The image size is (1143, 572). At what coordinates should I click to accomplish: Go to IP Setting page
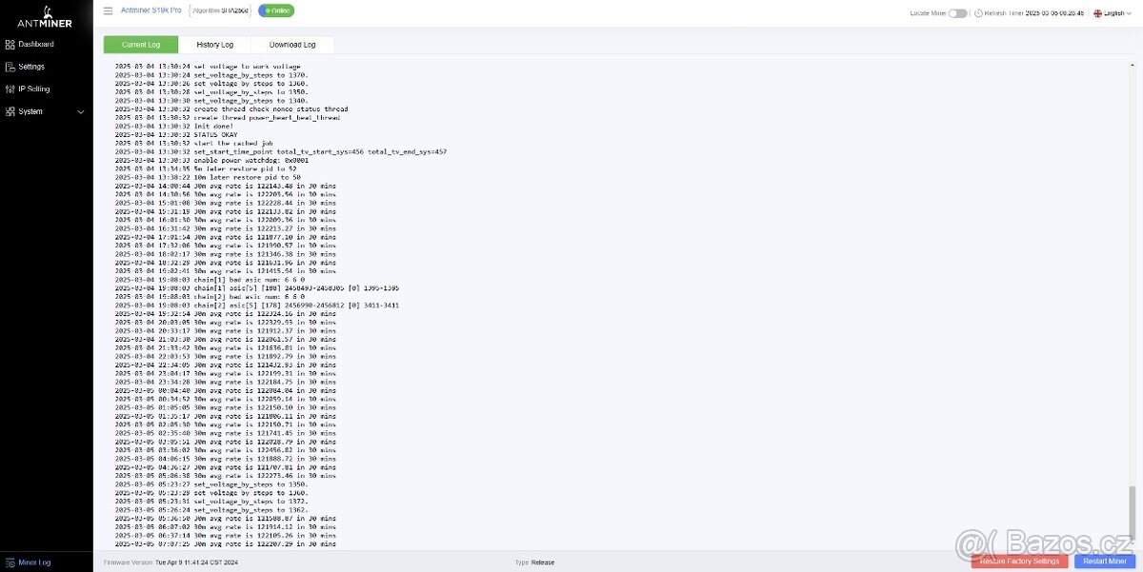point(34,89)
